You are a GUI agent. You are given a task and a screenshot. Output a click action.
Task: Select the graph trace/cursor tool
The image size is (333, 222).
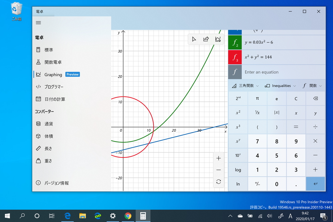click(194, 39)
